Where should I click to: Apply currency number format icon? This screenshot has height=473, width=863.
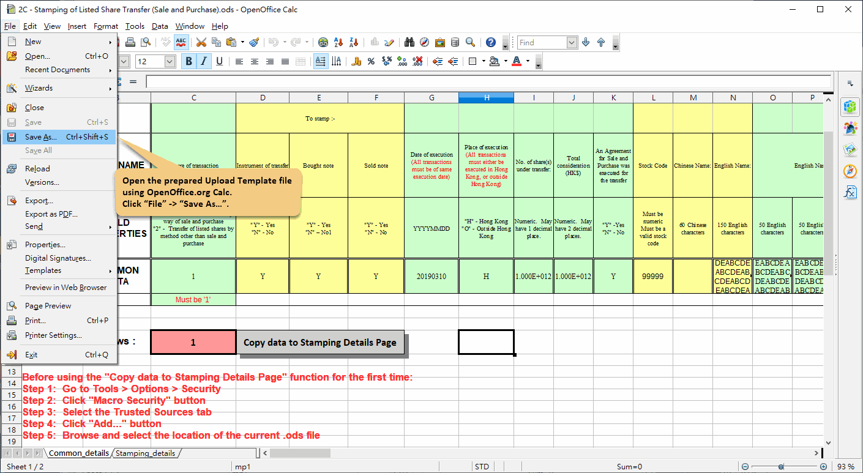coord(356,61)
